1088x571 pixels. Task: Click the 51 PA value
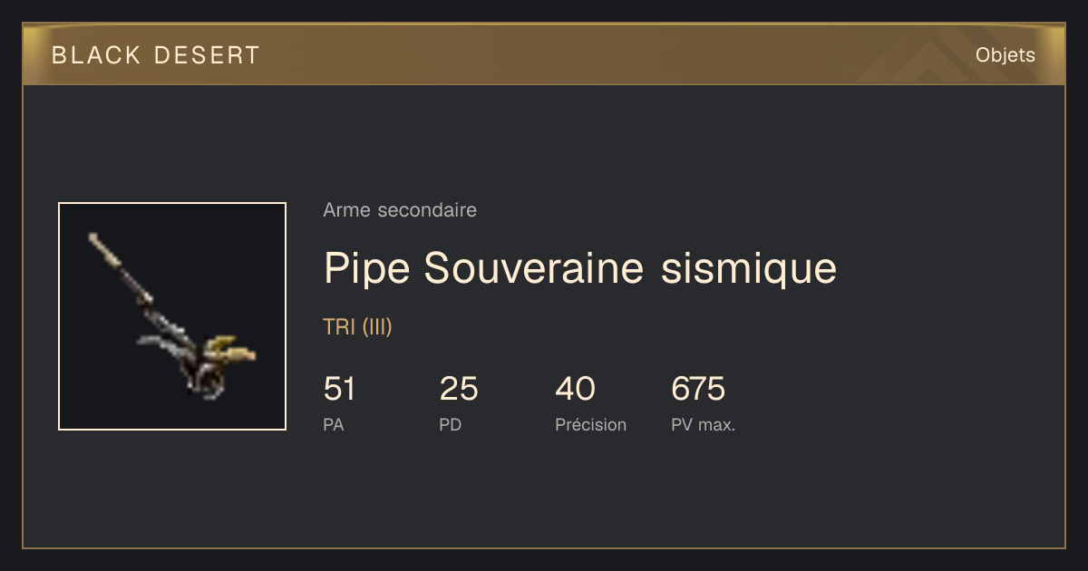click(x=339, y=390)
